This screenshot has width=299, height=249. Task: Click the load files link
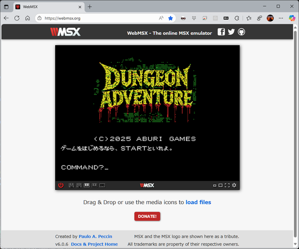[x=198, y=202]
